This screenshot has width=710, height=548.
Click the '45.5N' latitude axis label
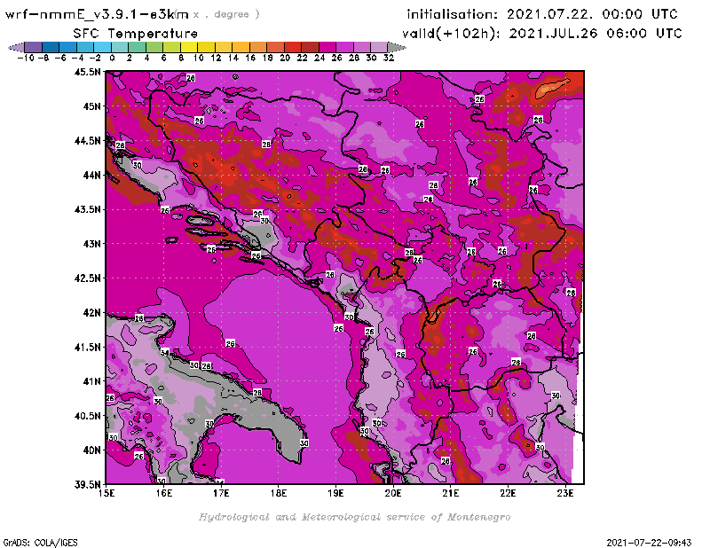pyautogui.click(x=87, y=72)
